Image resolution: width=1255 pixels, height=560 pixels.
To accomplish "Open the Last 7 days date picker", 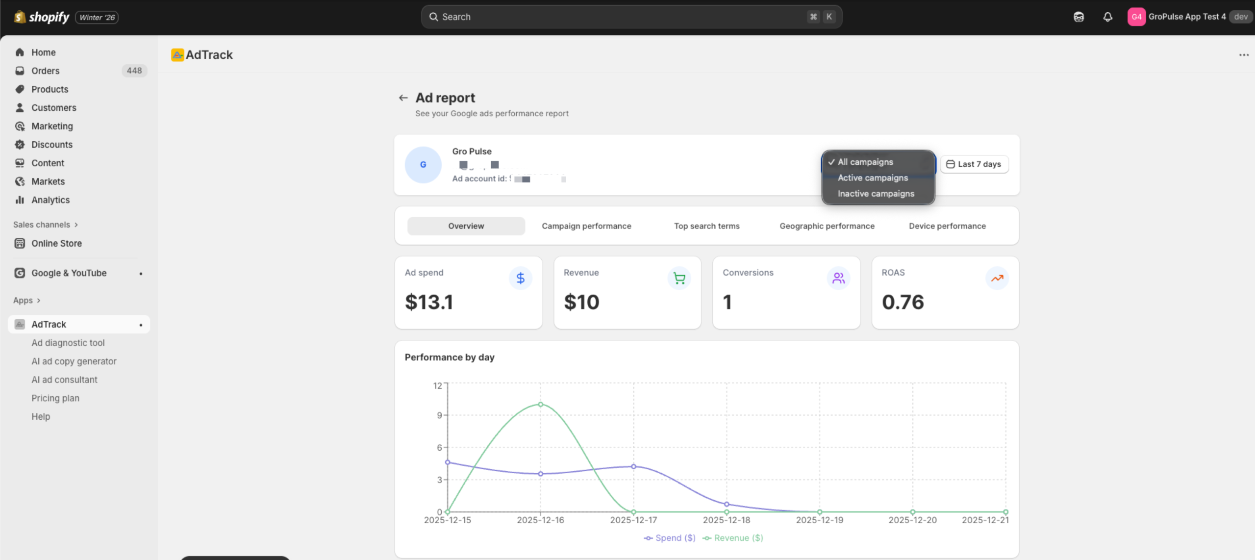I will [974, 164].
